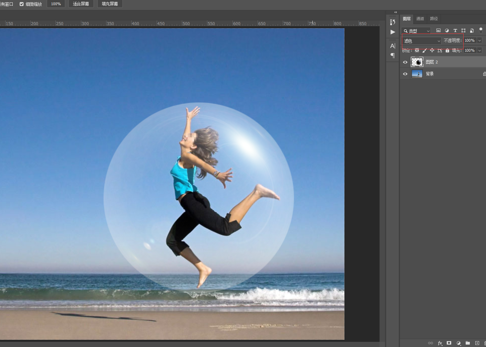
Task: Click the 适合屏幕 button
Action: coord(81,4)
